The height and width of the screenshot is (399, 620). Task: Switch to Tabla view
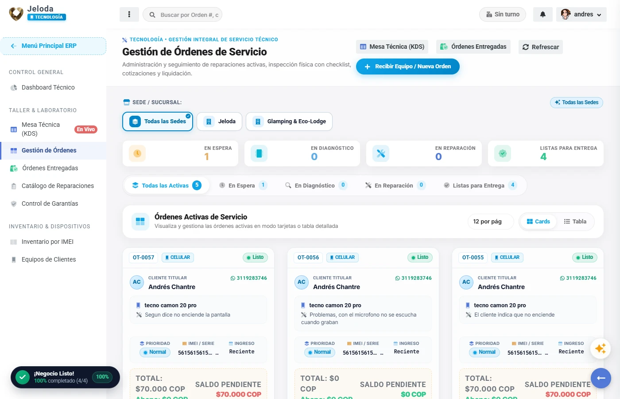[575, 222]
